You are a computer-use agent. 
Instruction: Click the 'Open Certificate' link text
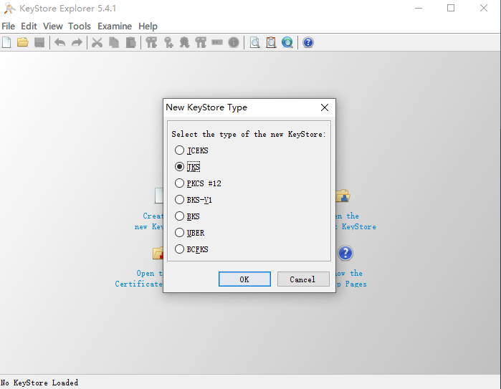(139, 279)
